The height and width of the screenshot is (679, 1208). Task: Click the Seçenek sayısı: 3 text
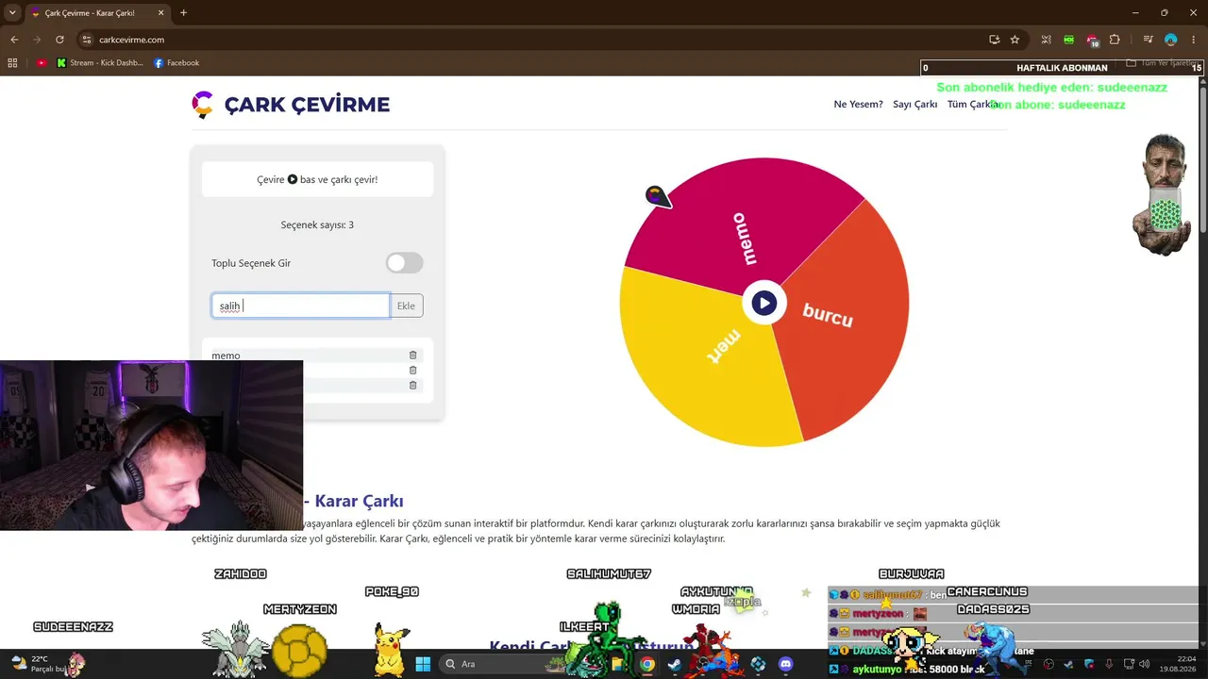[317, 225]
